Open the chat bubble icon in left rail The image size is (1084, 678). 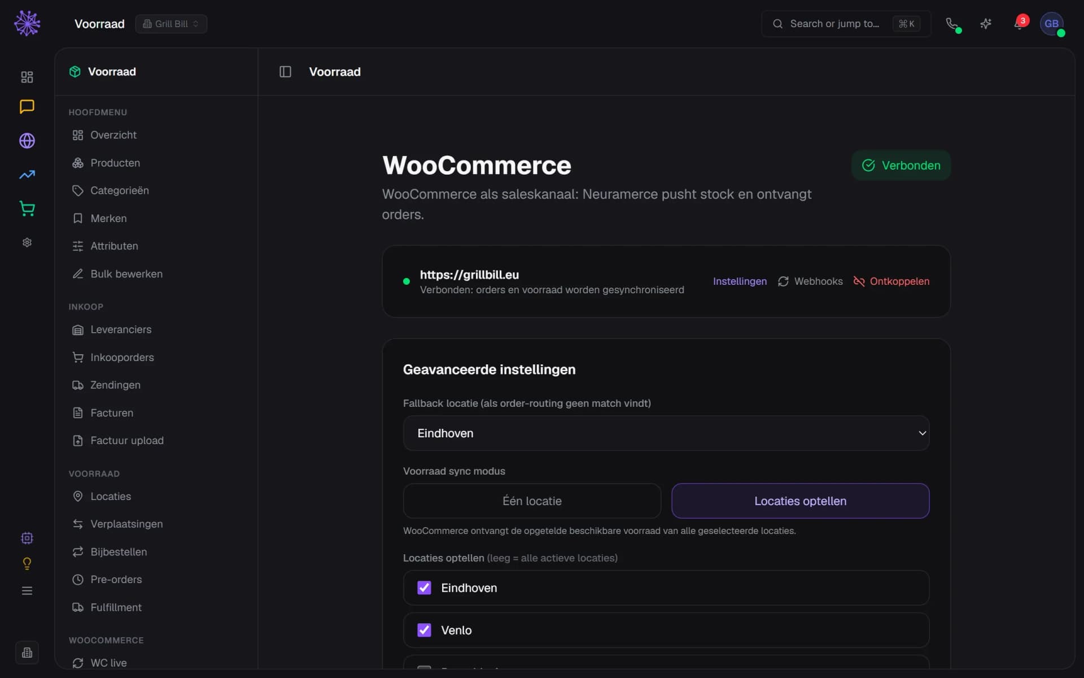pyautogui.click(x=27, y=107)
